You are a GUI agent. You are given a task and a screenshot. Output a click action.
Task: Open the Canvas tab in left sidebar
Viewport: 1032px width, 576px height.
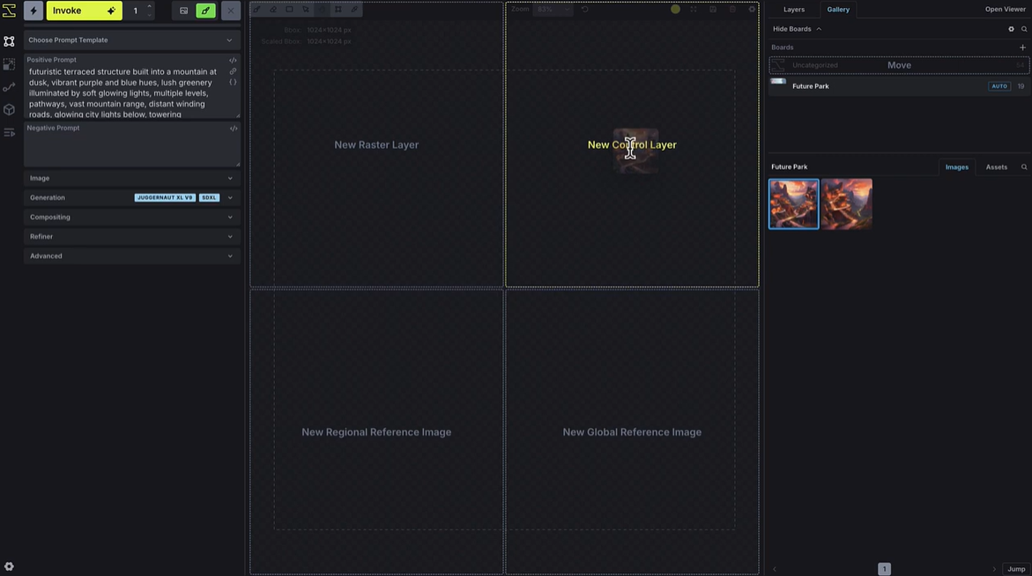click(9, 41)
